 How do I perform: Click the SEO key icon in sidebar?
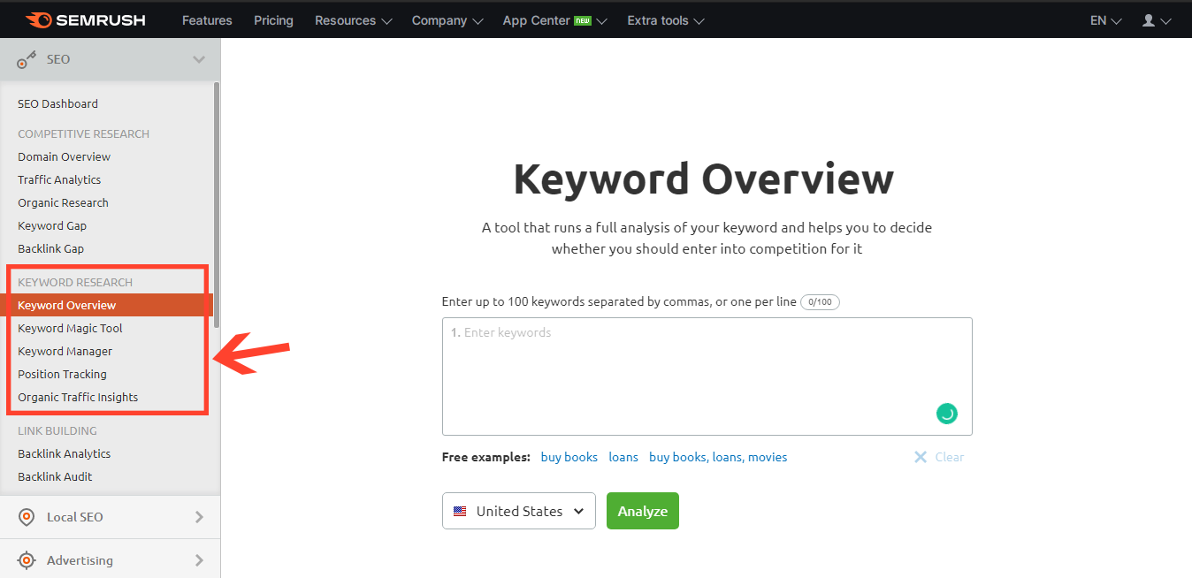(x=27, y=60)
